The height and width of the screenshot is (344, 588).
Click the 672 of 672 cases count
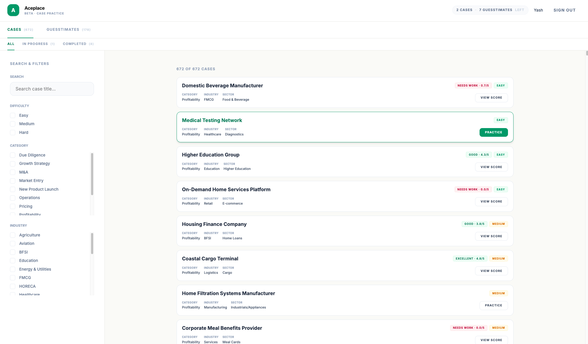pos(196,69)
